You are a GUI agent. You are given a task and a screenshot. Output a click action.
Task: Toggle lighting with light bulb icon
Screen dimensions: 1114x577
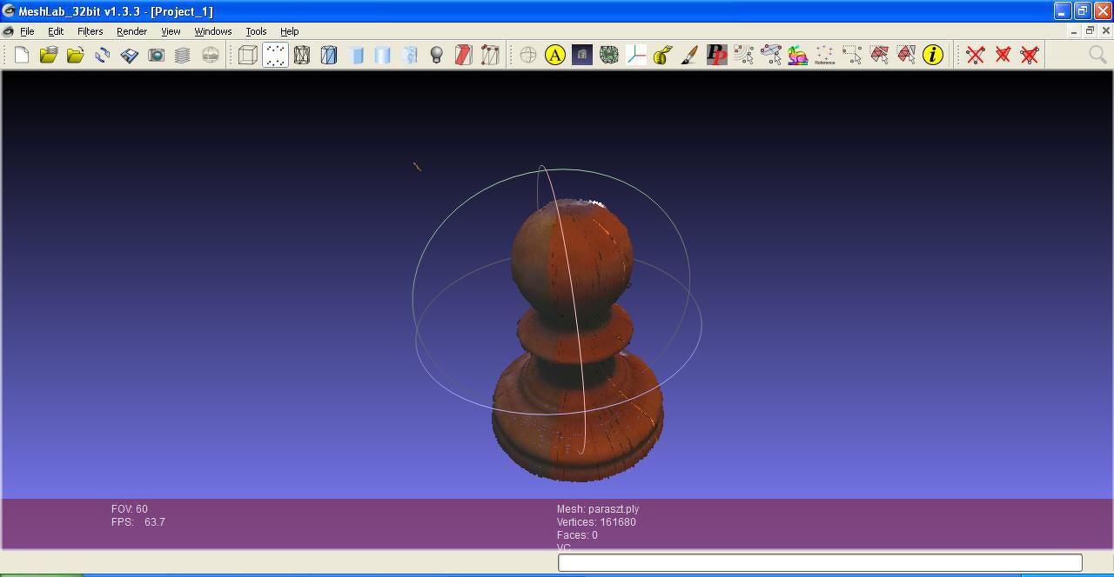coord(437,55)
